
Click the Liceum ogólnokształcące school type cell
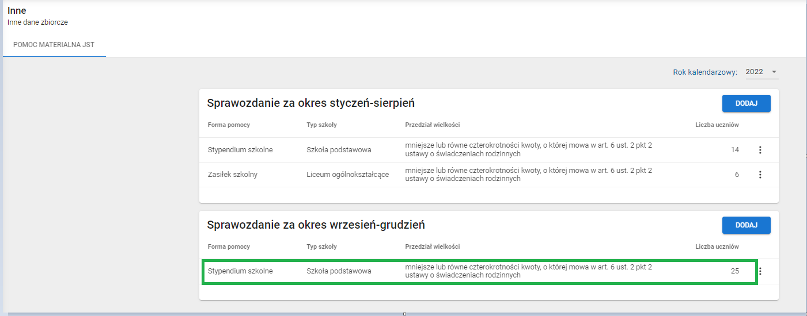(x=347, y=175)
